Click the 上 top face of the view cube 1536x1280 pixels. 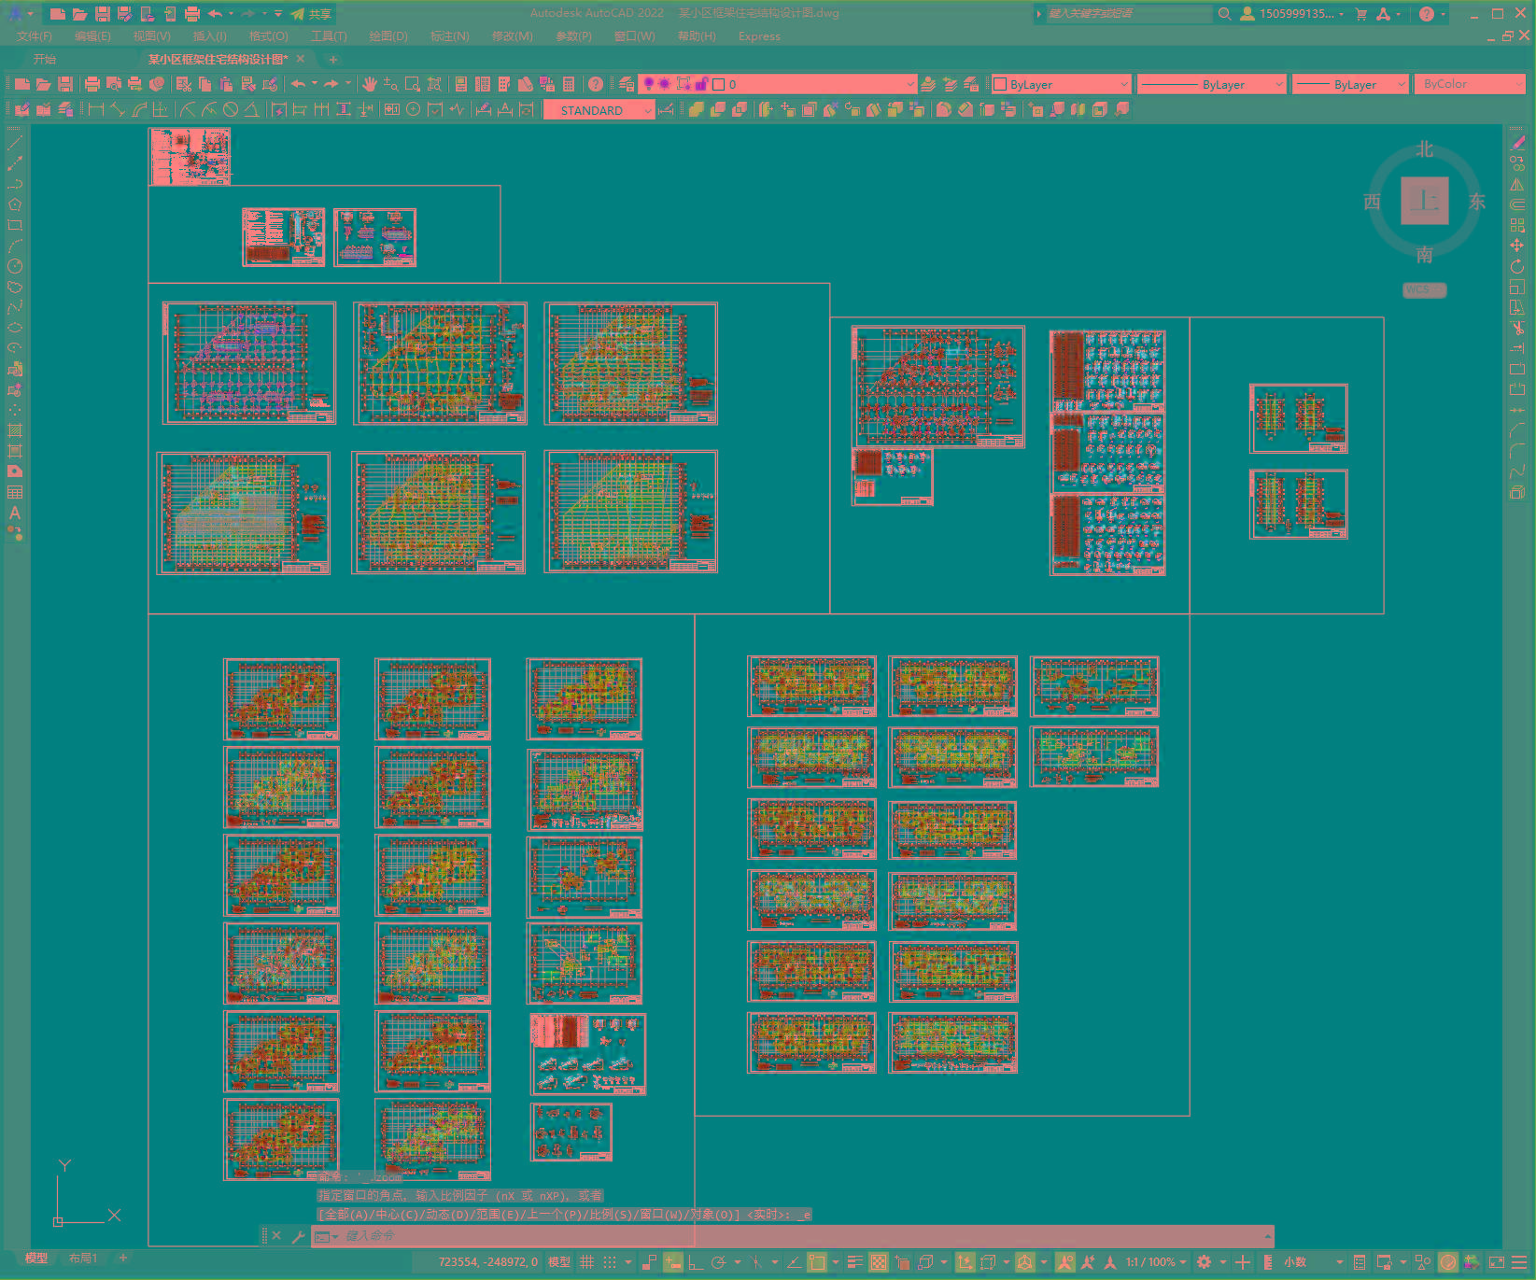pos(1425,201)
